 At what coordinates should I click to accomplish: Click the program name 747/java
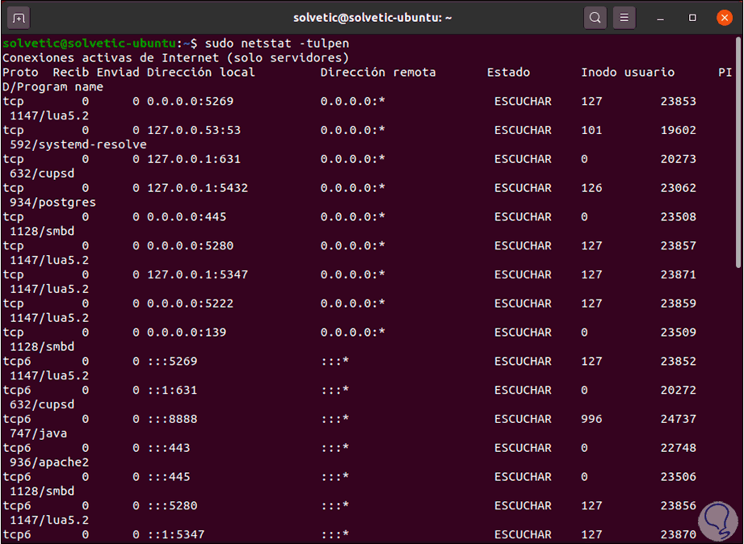click(x=39, y=433)
